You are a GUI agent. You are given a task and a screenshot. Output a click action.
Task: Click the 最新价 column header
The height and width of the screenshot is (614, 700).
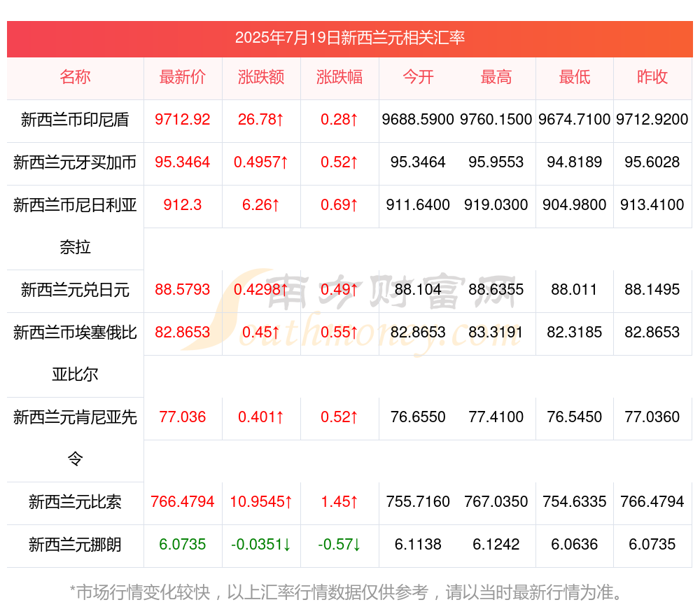[183, 77]
